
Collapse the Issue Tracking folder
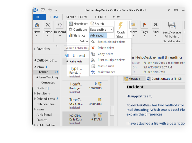(37, 77)
